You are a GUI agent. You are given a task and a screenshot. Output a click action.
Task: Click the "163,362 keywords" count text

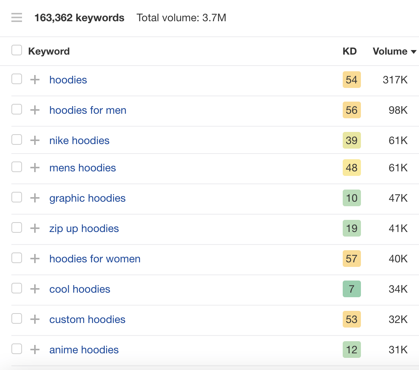click(79, 17)
